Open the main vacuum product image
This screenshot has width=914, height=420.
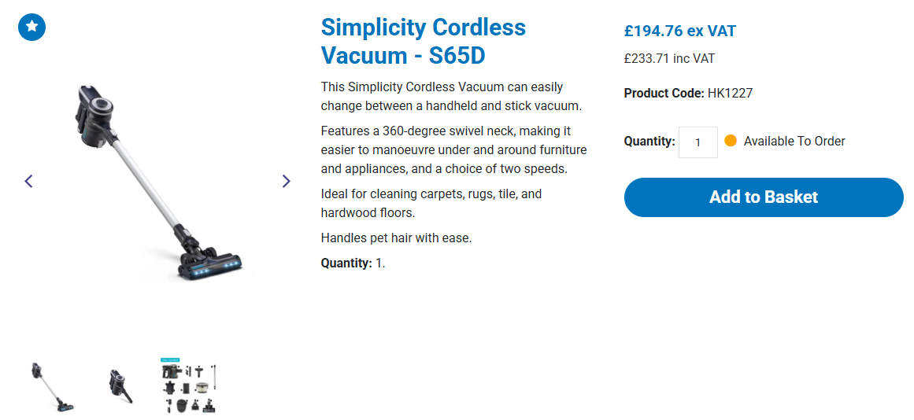click(157, 182)
